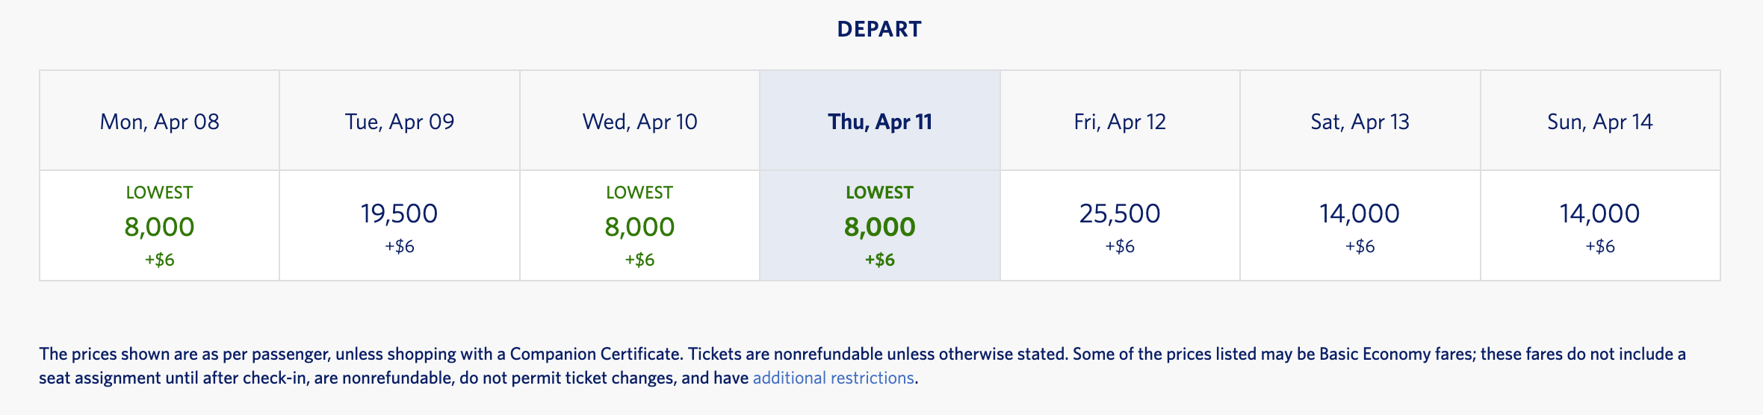Click the LOWEST label under Monday
1763x415 pixels.
tap(159, 193)
